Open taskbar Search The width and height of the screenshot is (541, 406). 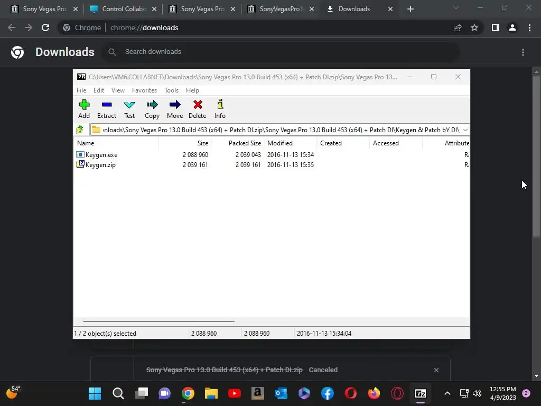pos(118,393)
